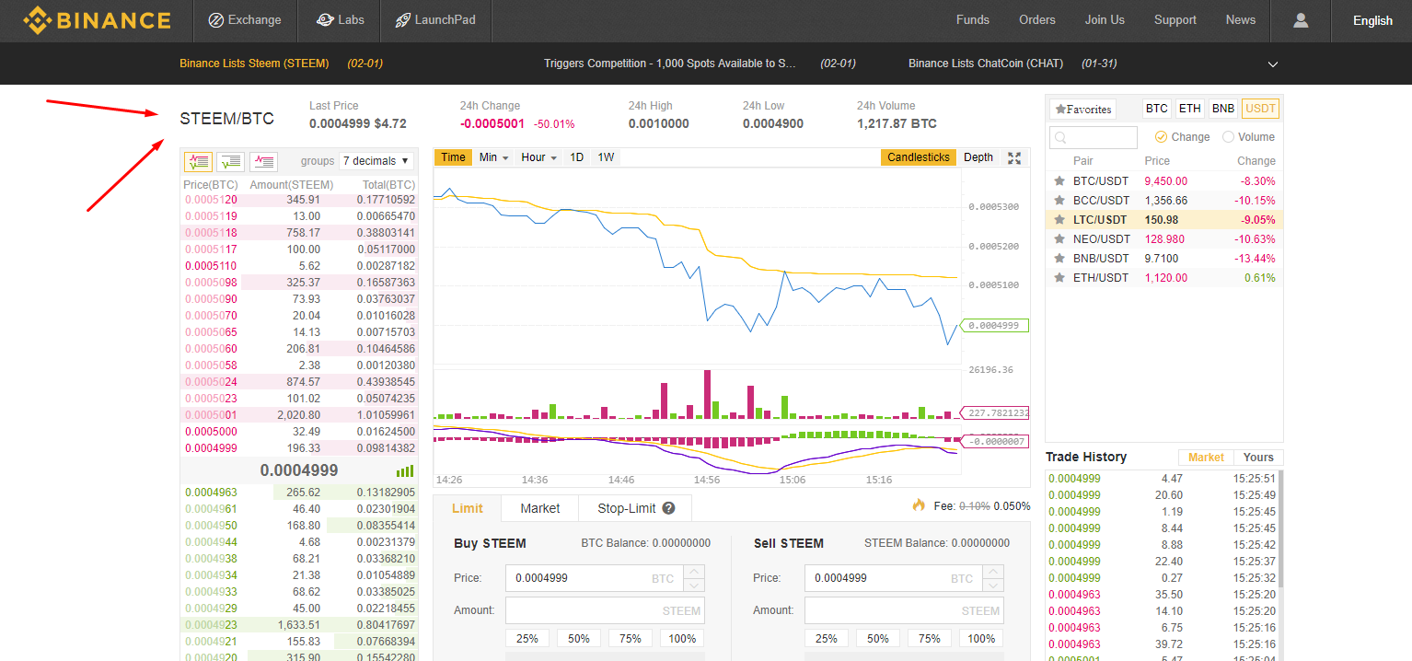The width and height of the screenshot is (1412, 661).
Task: Expand the announcements chevron
Action: pos(1273,64)
